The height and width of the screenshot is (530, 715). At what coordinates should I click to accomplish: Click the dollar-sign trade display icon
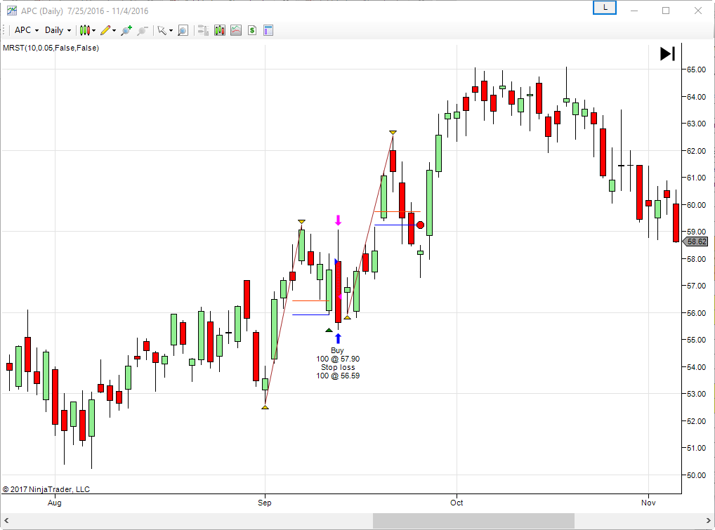(x=251, y=30)
